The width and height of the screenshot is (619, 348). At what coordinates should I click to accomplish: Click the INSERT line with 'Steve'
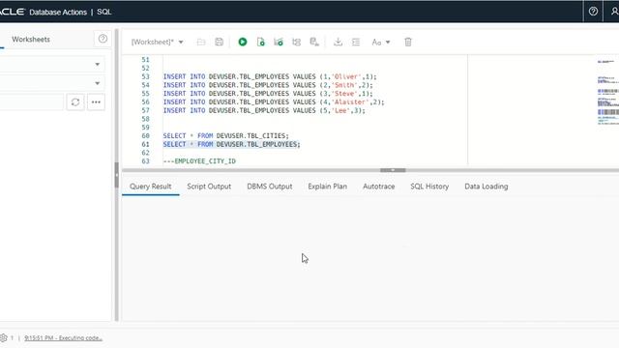coord(268,94)
